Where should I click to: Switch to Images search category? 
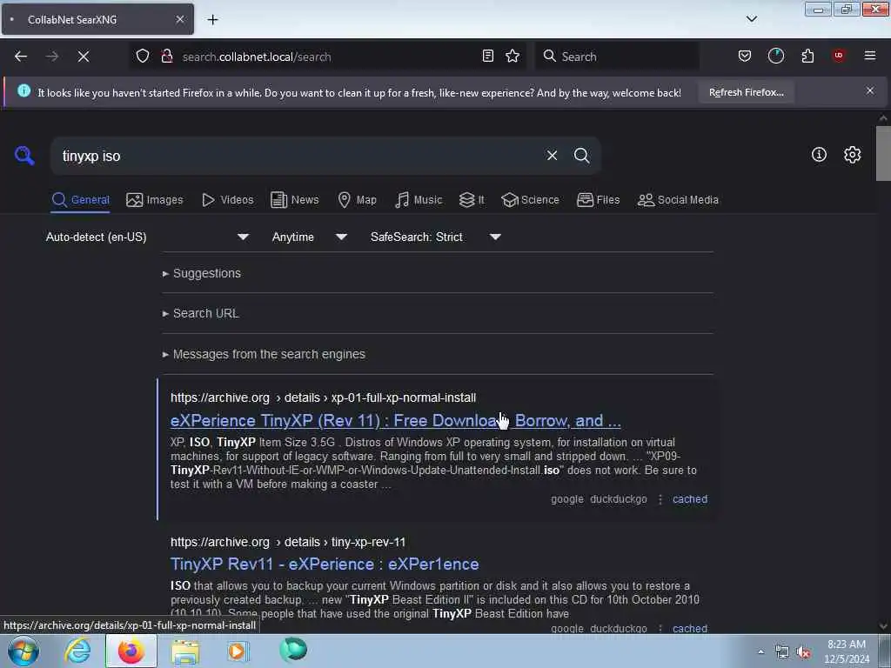pyautogui.click(x=155, y=200)
